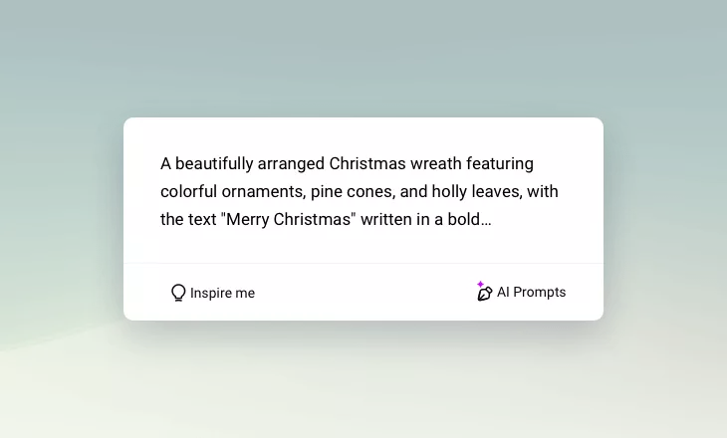Viewport: 727px width, 438px height.
Task: Click the word "arranged" in the prompt
Action: 291,164
